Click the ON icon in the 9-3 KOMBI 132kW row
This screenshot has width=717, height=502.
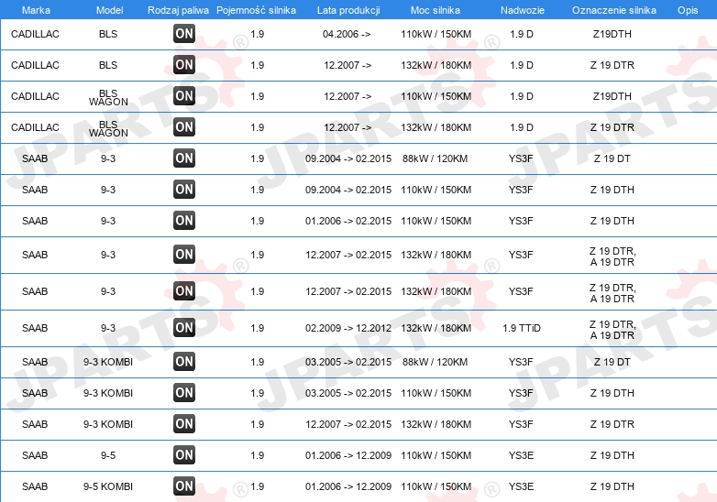[x=184, y=423]
